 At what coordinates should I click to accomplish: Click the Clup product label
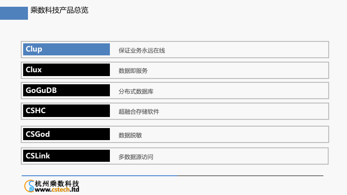66,49
